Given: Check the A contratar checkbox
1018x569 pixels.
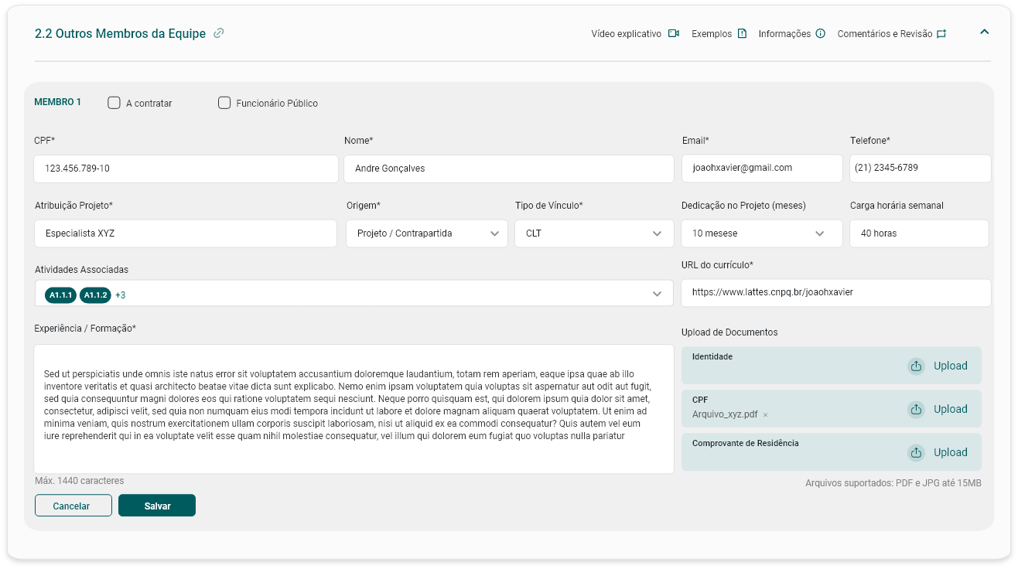Looking at the screenshot, I should [114, 103].
